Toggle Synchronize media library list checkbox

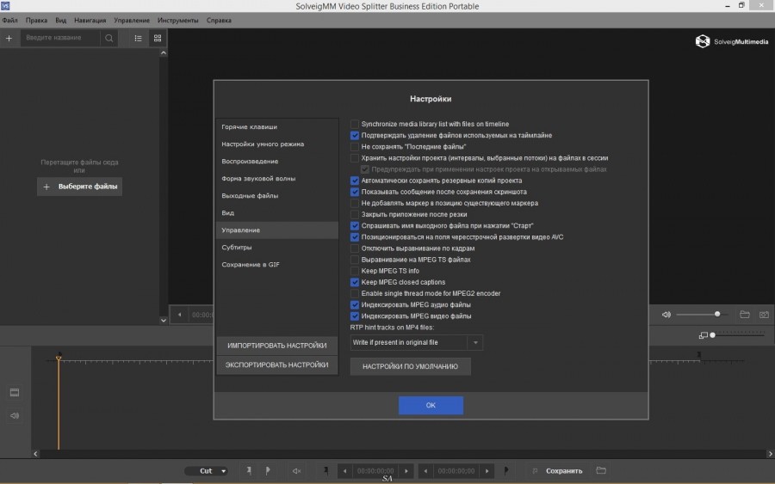(x=355, y=124)
